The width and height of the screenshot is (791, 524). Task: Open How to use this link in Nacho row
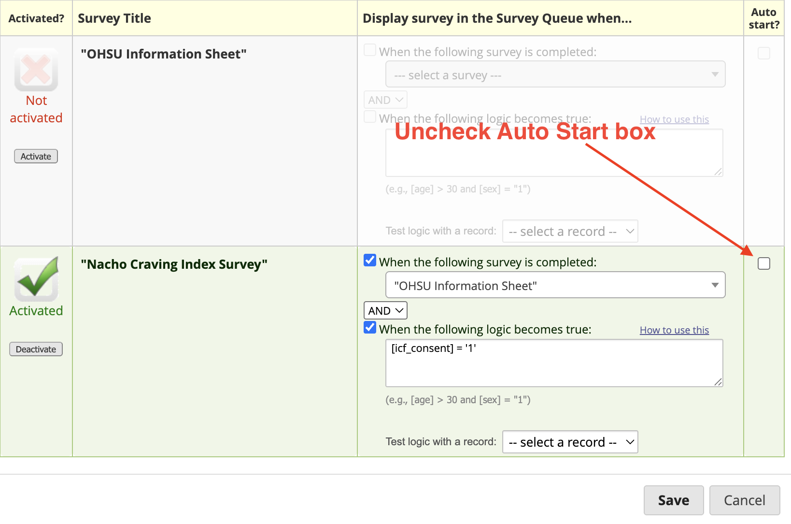pos(674,330)
